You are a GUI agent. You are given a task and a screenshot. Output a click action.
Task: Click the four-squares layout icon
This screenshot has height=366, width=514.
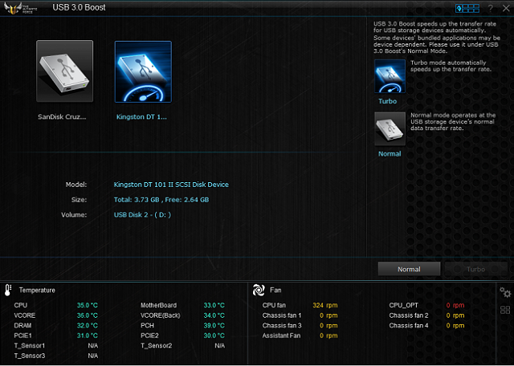(505, 310)
